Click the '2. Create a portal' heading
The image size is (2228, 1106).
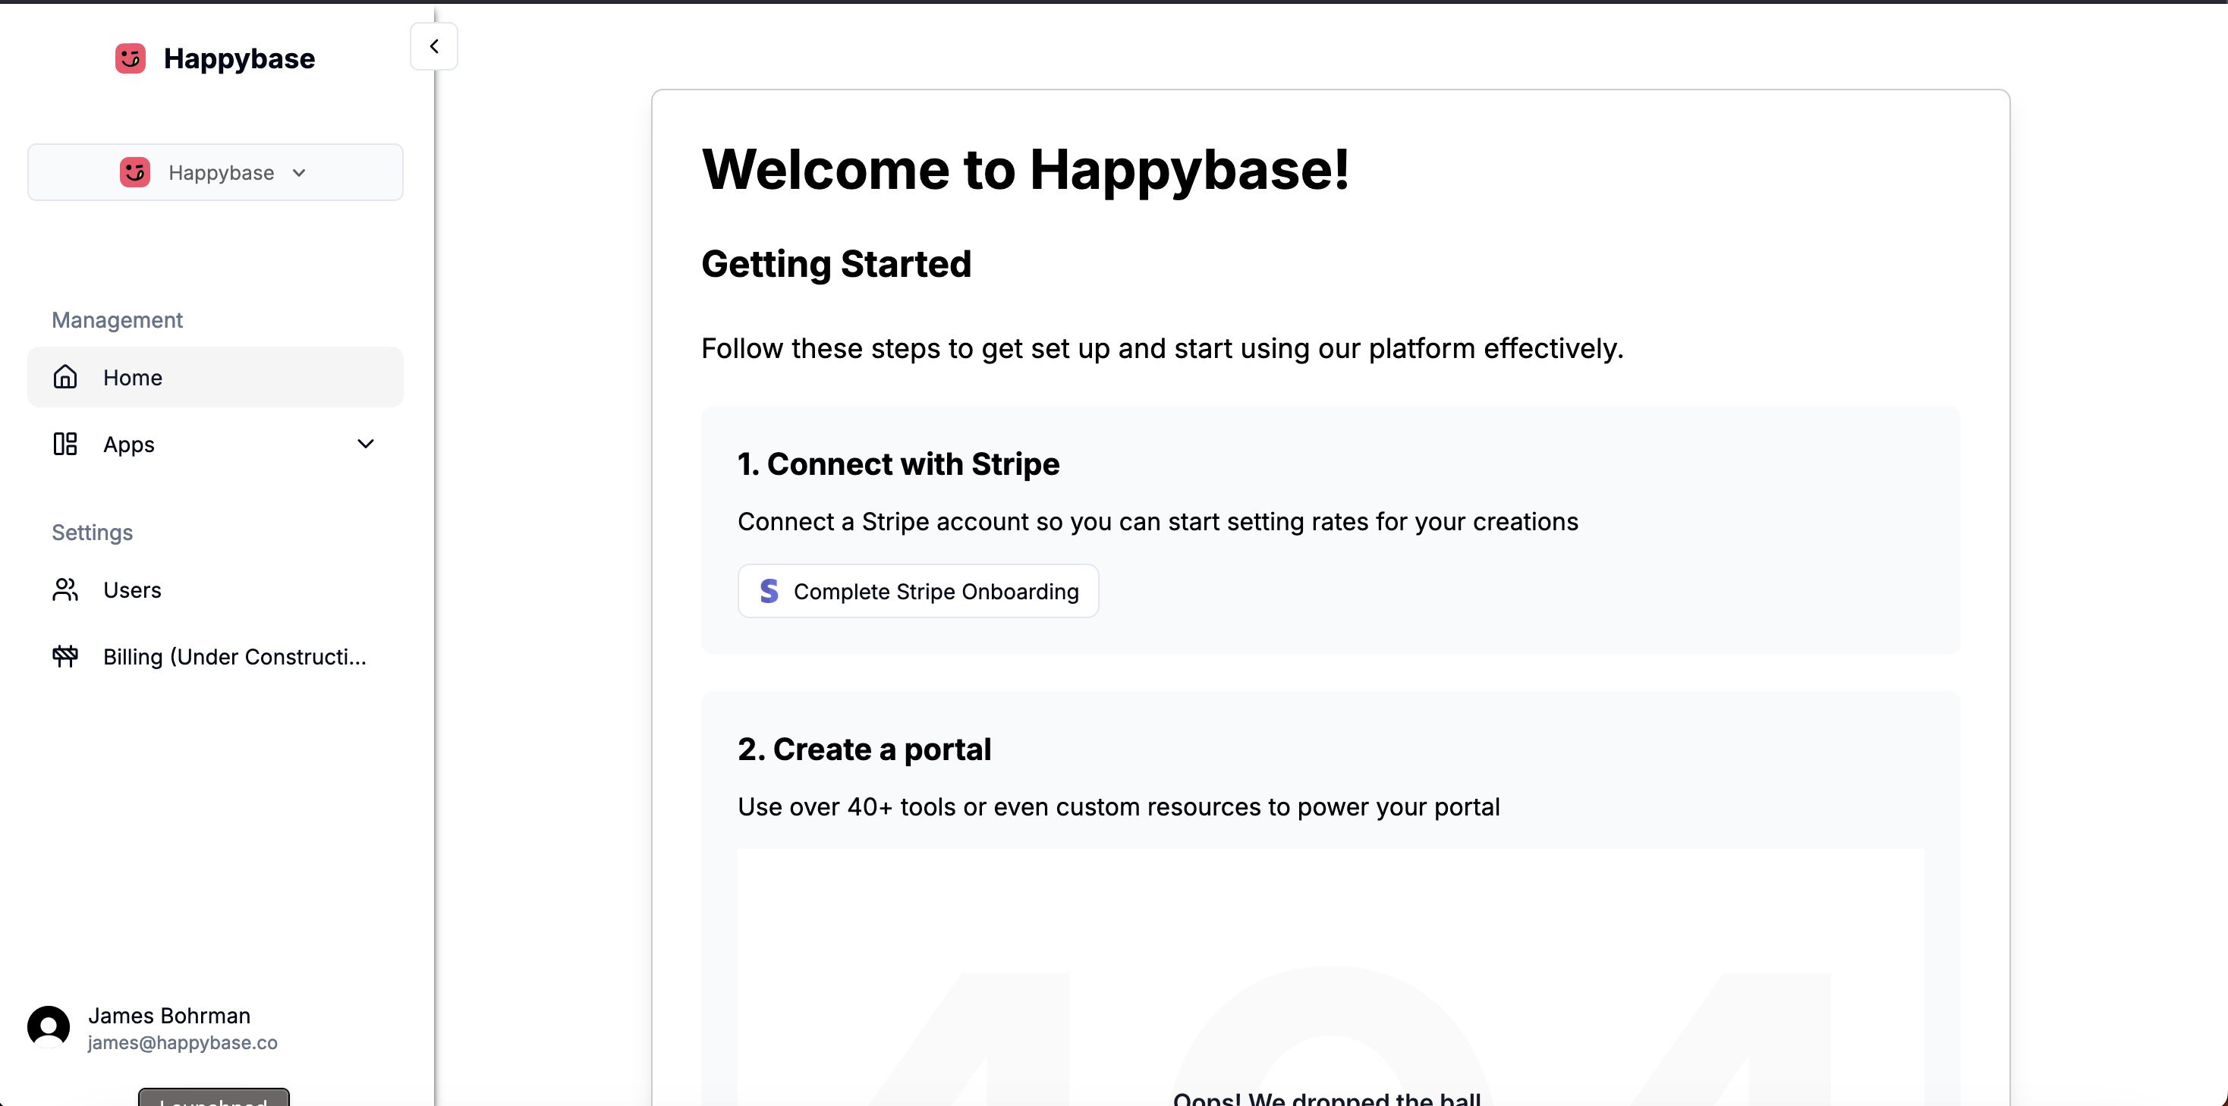(864, 749)
